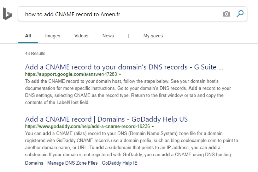Click the Bing logo icon
Image resolution: width=258 pixels, height=172 pixels.
click(7, 14)
